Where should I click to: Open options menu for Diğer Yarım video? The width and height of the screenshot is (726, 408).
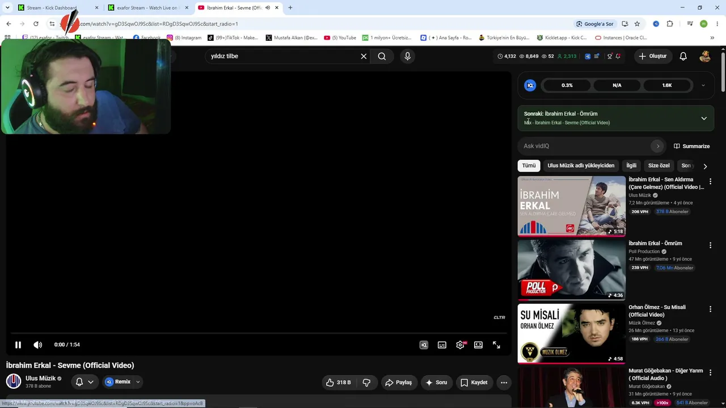(710, 373)
